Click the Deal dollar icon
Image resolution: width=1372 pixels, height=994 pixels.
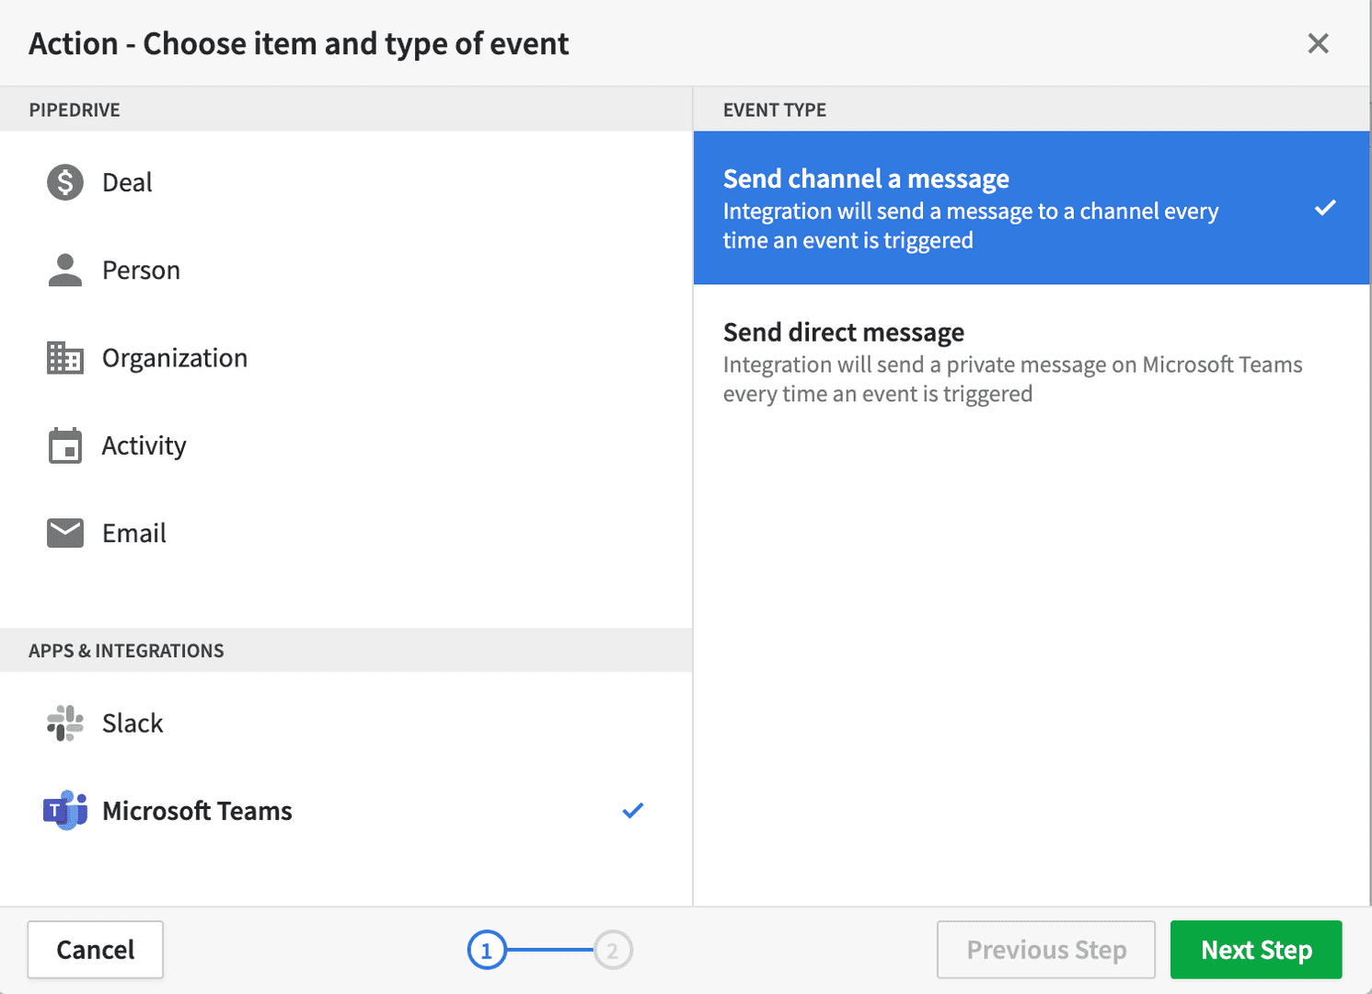(65, 182)
